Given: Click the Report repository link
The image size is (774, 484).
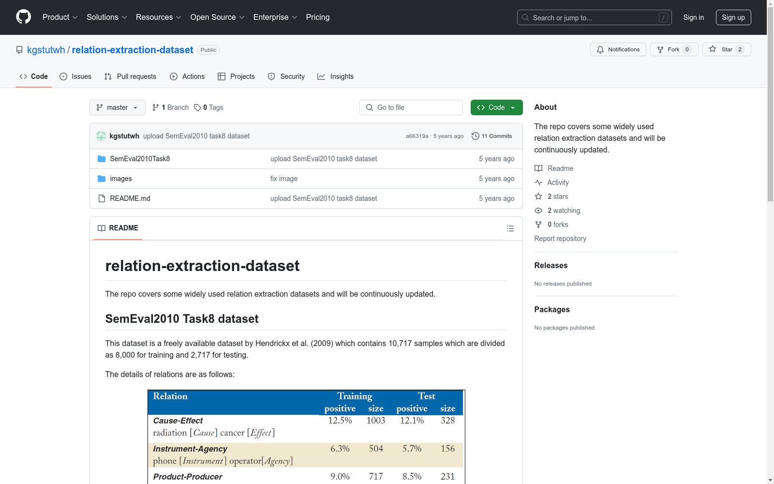Looking at the screenshot, I should pos(560,239).
